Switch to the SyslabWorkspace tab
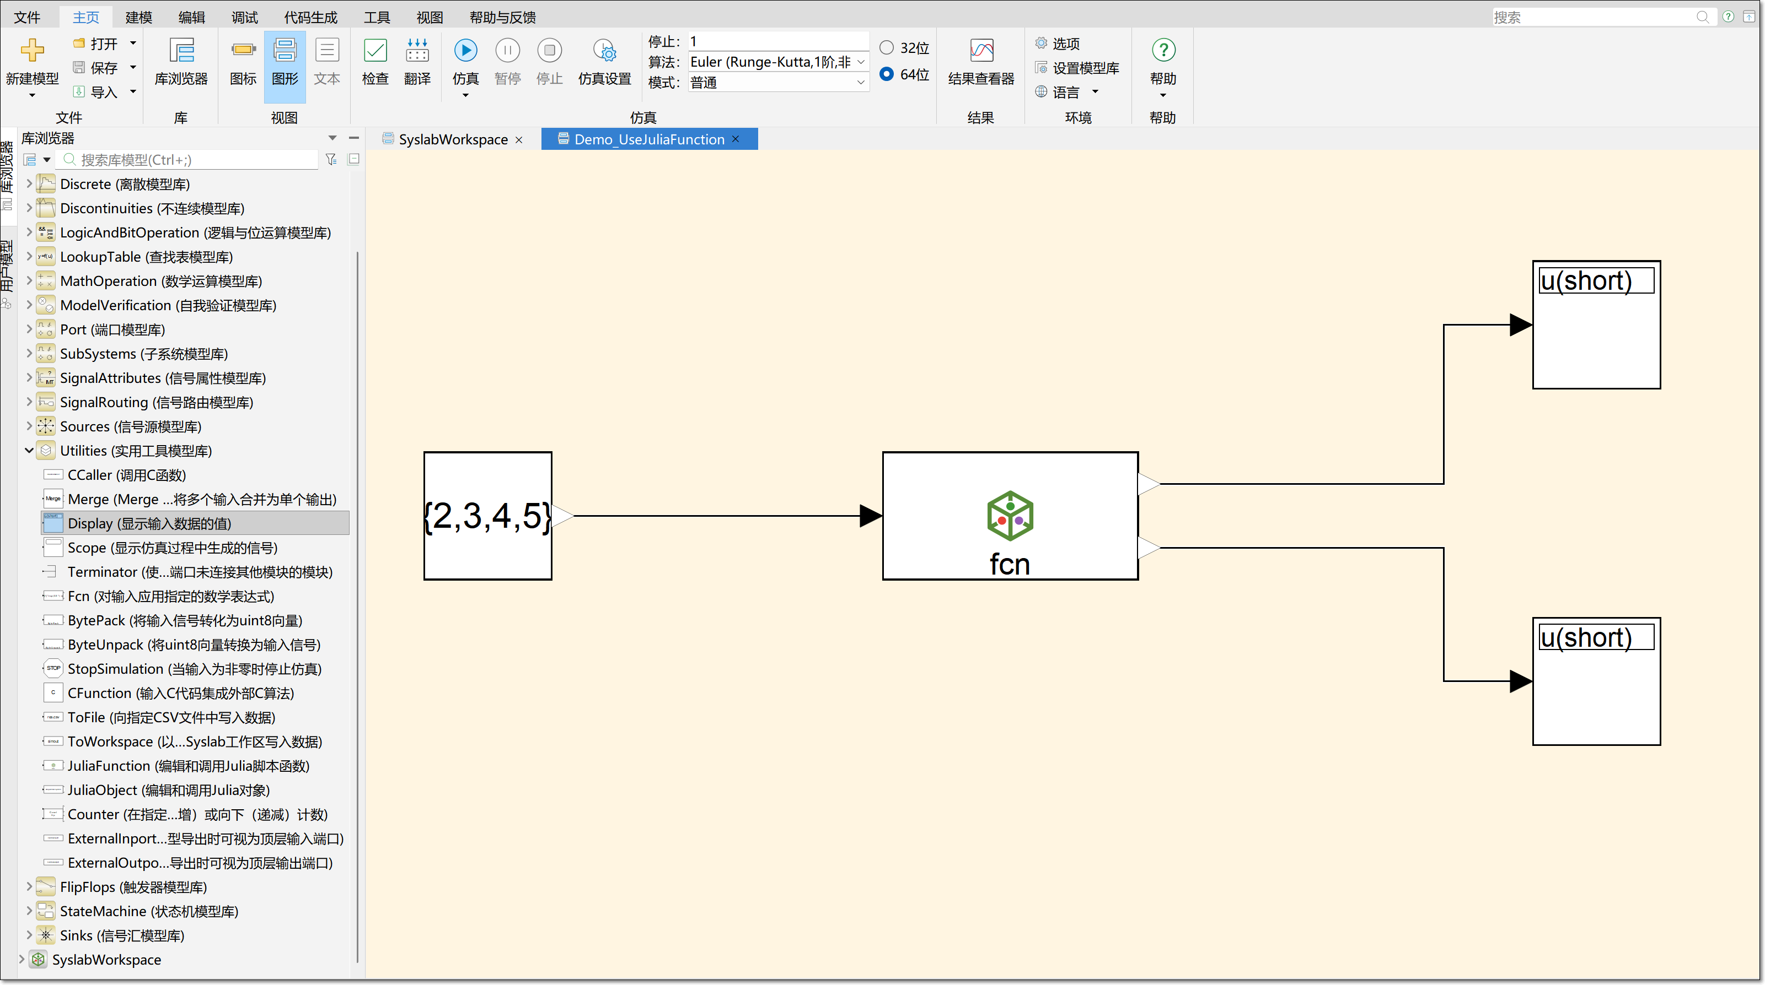Image resolution: width=1765 pixels, height=985 pixels. click(452, 139)
